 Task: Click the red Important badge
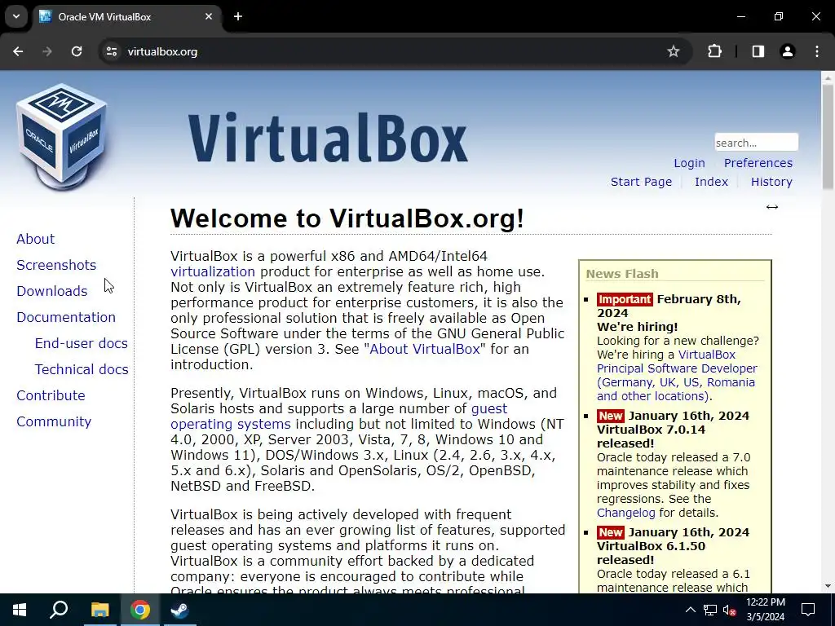[625, 299]
